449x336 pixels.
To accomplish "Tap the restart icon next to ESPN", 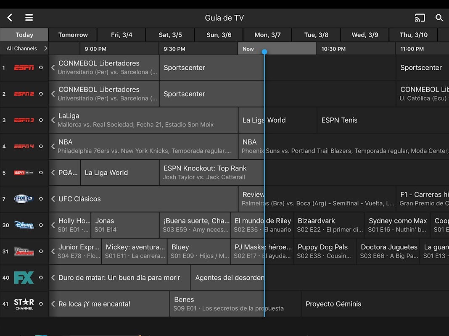I will pos(41,68).
